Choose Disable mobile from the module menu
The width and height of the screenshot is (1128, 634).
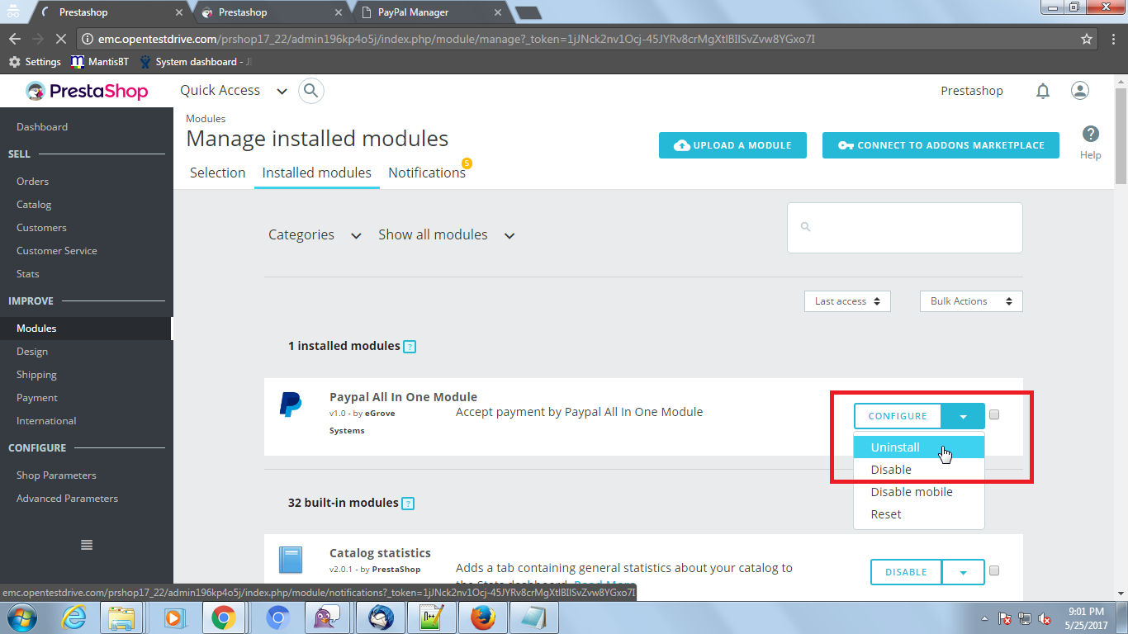pos(919,492)
